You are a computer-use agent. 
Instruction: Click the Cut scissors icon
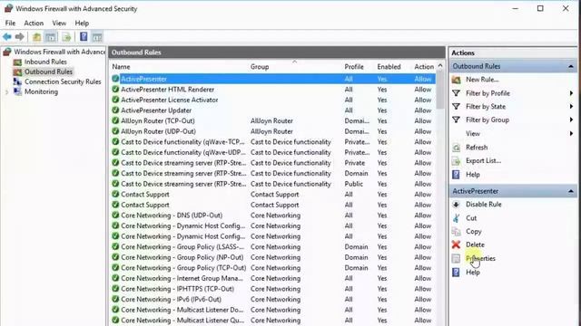pyautogui.click(x=456, y=218)
